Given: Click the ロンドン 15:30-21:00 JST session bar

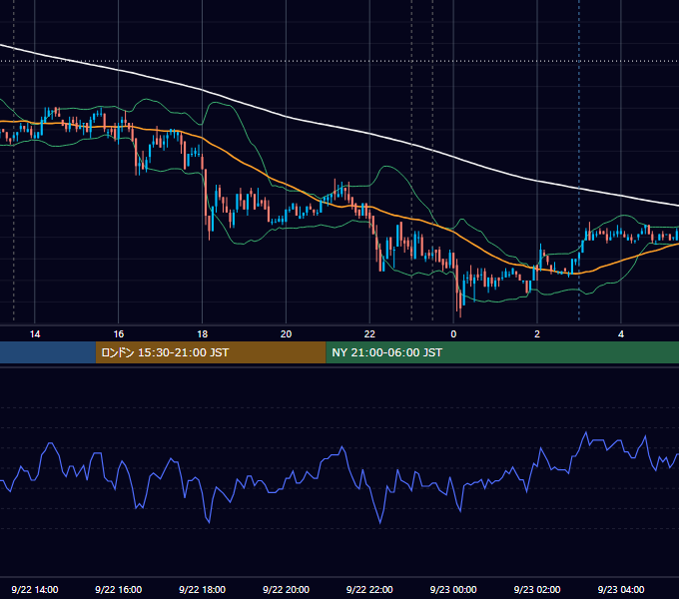Looking at the screenshot, I should click(211, 352).
